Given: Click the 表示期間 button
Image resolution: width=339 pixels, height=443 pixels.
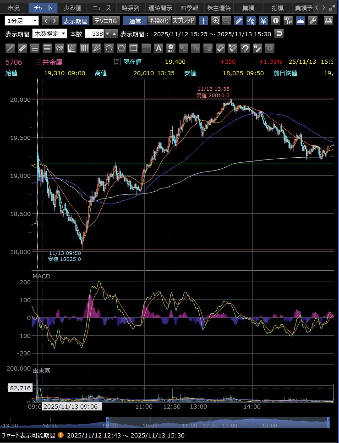Looking at the screenshot, I should (76, 21).
